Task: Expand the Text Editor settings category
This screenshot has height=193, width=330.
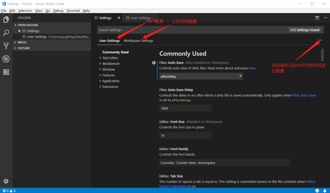Action: 110,58
